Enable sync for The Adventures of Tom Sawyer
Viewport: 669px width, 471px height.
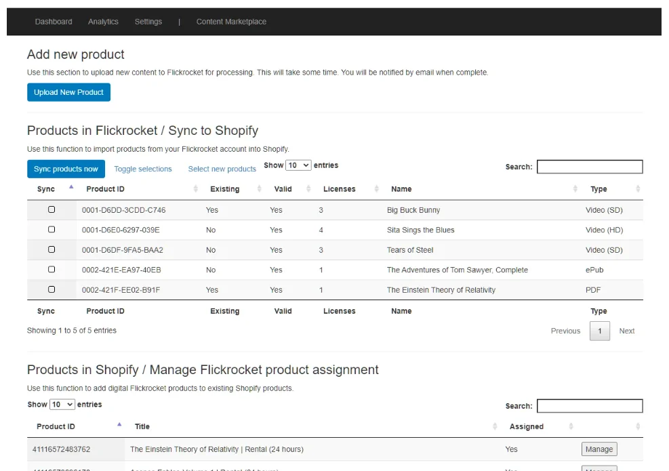[52, 269]
